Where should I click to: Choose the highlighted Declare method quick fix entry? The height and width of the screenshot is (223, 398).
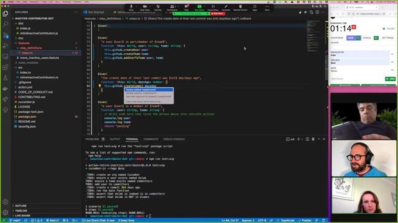click(149, 90)
